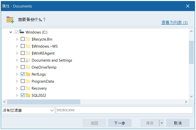
Task: Click the 取消 button
Action: coord(178,123)
